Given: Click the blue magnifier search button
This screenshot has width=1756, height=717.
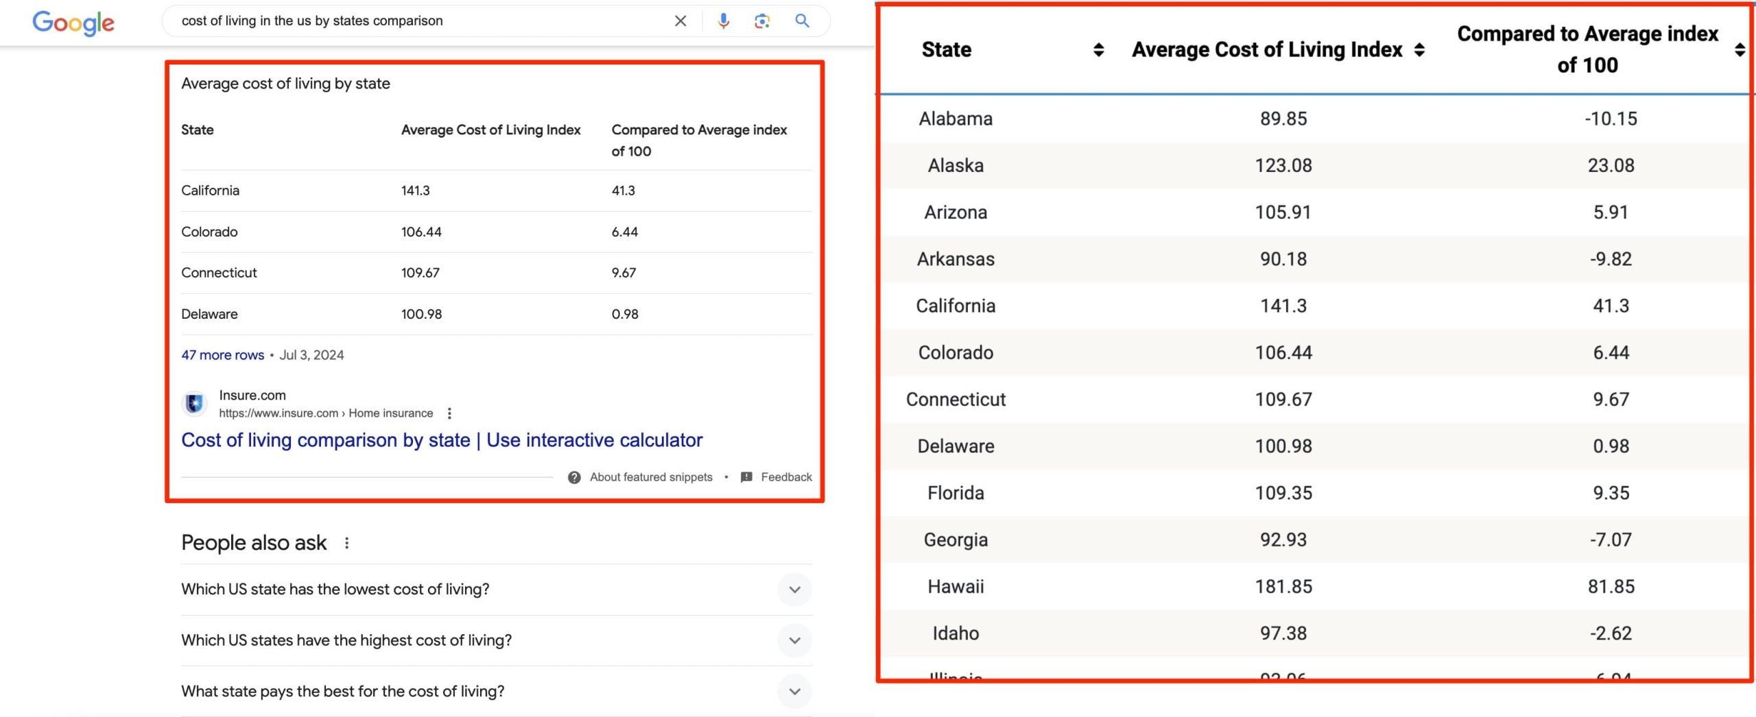Looking at the screenshot, I should 802,21.
